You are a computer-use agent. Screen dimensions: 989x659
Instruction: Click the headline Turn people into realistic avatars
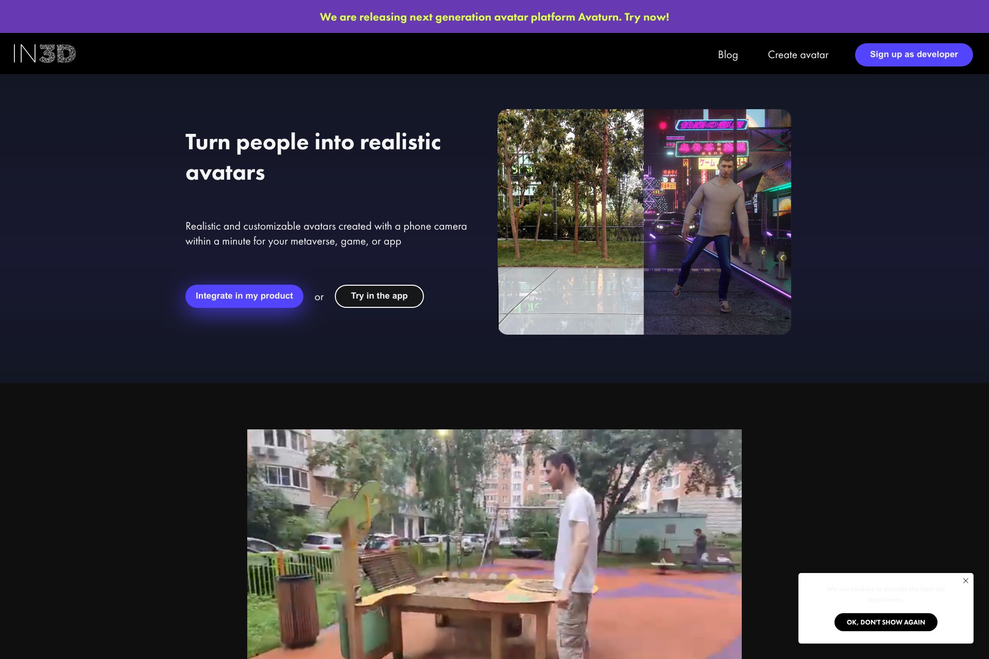(x=313, y=157)
